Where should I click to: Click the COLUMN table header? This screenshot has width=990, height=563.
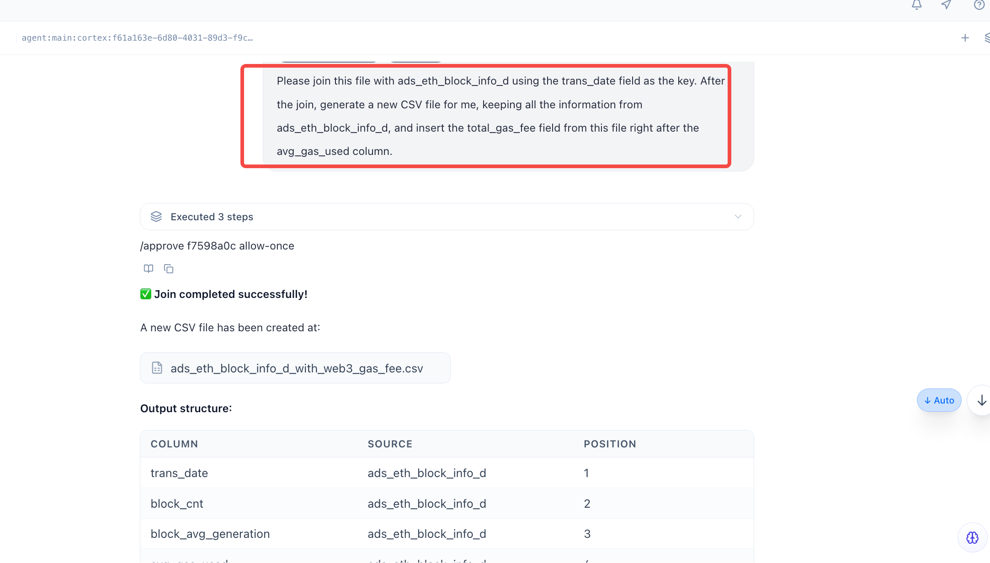(x=174, y=444)
